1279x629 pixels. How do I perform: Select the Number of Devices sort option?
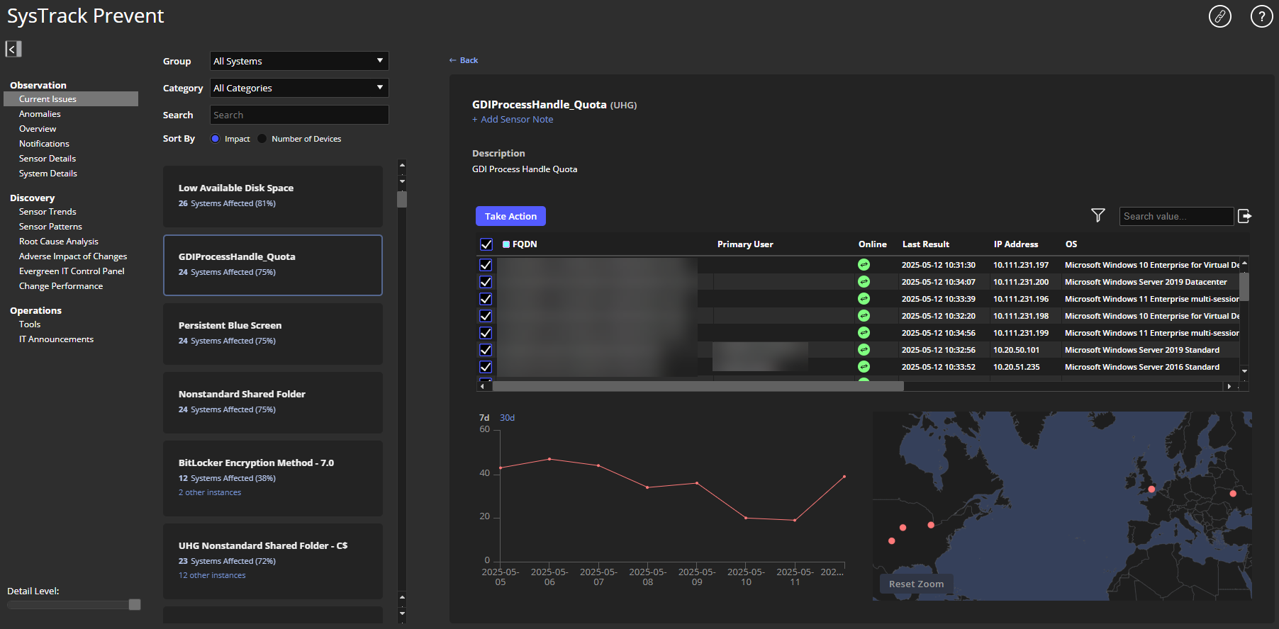click(262, 139)
